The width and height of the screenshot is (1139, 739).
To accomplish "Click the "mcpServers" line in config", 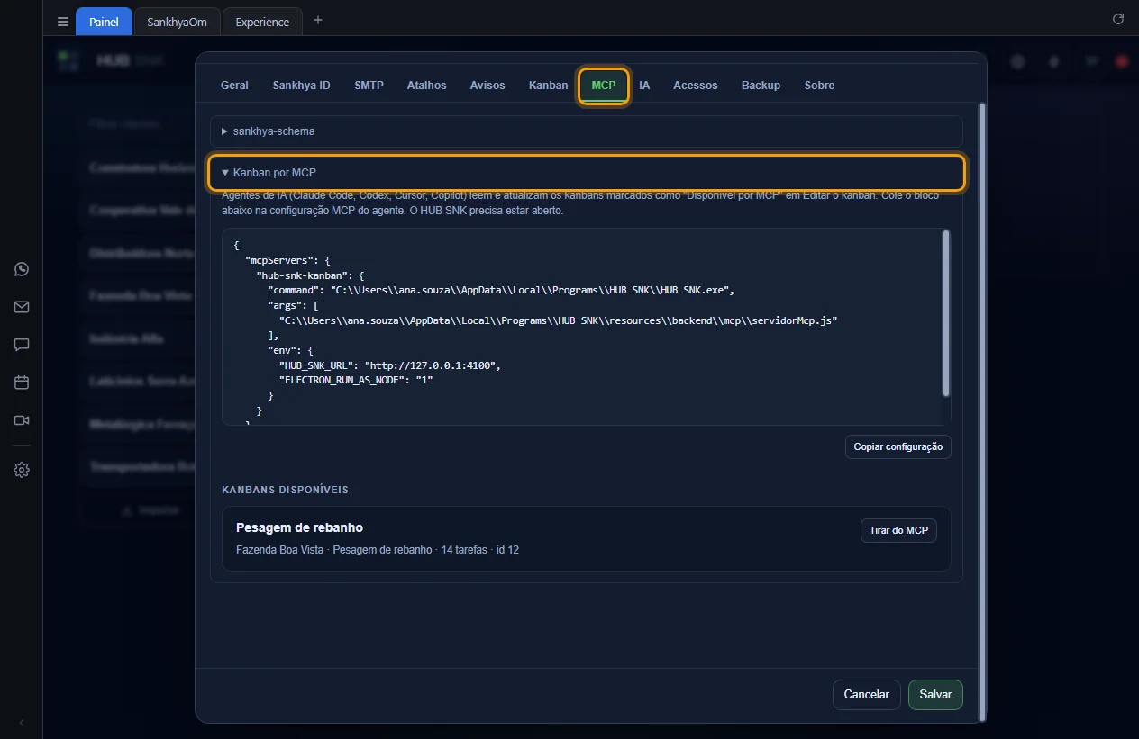I will click(287, 260).
